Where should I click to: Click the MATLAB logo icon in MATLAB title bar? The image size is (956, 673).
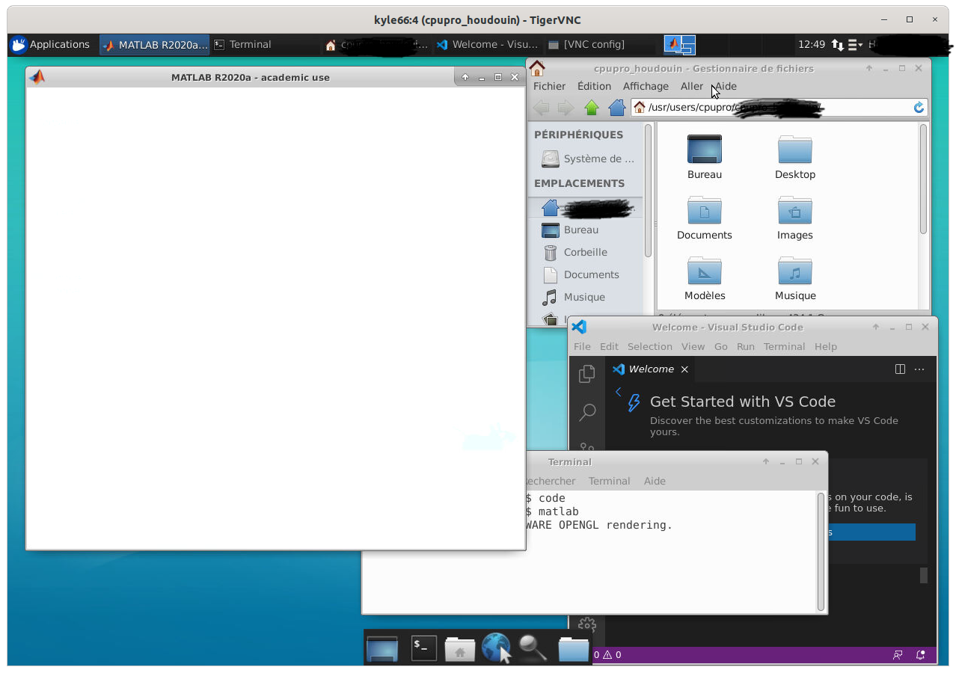click(x=37, y=77)
